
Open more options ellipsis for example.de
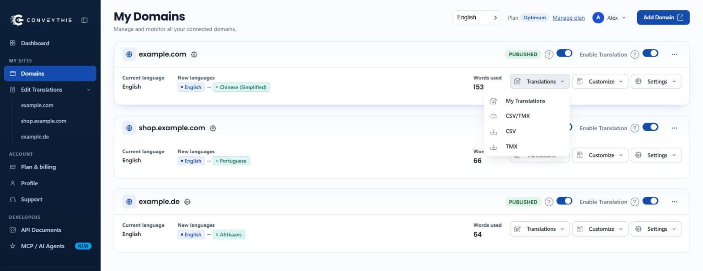(674, 202)
